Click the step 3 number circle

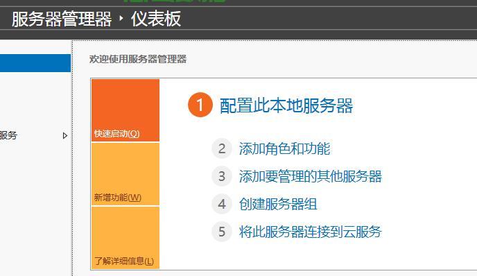222,177
